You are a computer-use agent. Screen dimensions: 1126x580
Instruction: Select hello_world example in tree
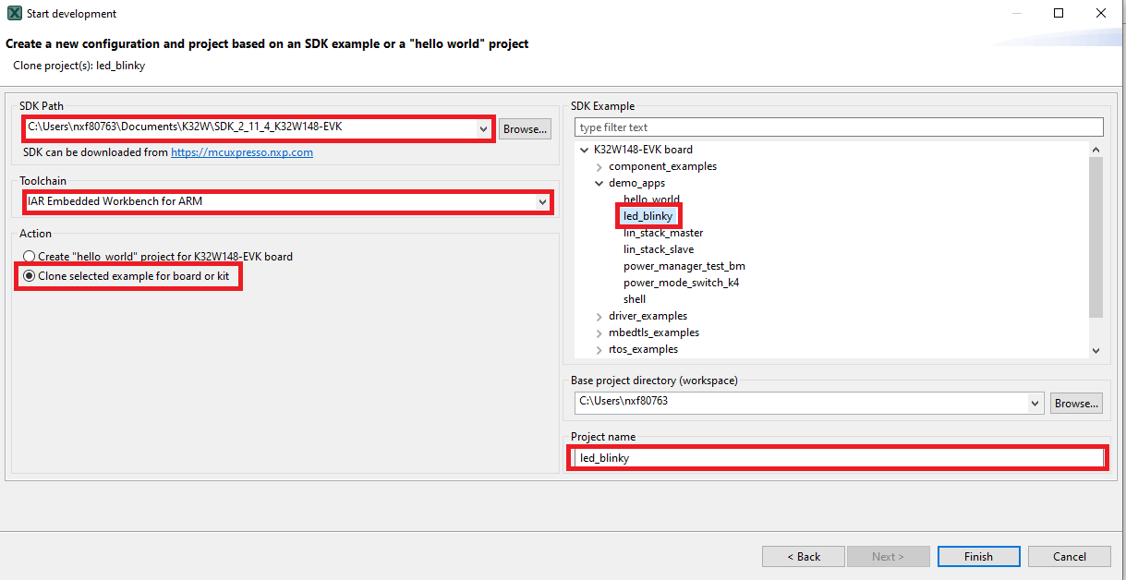click(651, 199)
